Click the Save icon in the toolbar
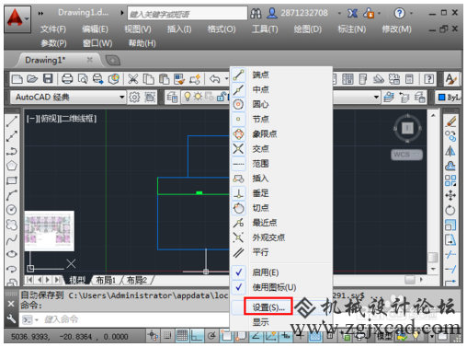Image resolution: width=467 pixels, height=347 pixels. tap(48, 79)
